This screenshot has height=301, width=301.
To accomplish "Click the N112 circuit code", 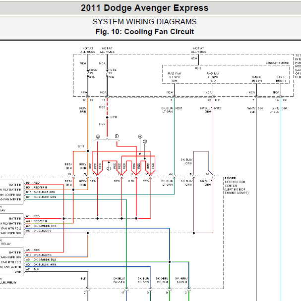I will (217, 108).
